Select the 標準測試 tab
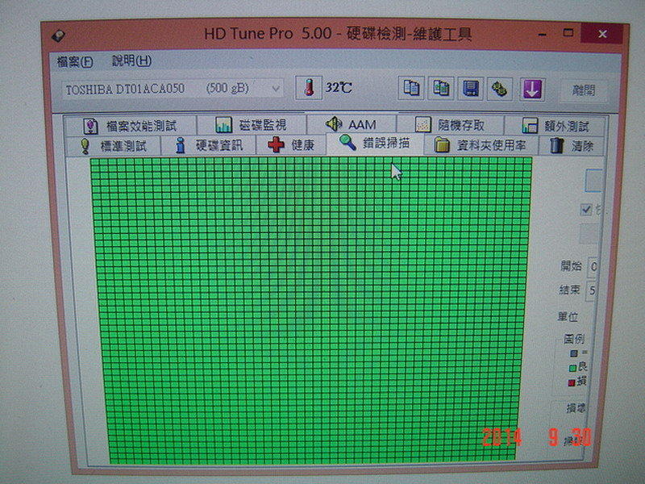Screen dimensions: 645x484 tap(113, 146)
